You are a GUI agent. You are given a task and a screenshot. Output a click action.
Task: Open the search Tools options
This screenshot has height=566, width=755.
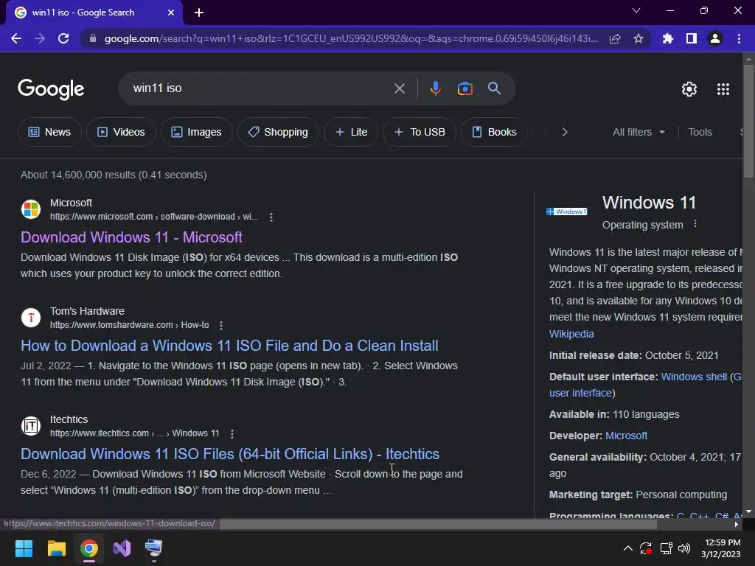coord(700,132)
